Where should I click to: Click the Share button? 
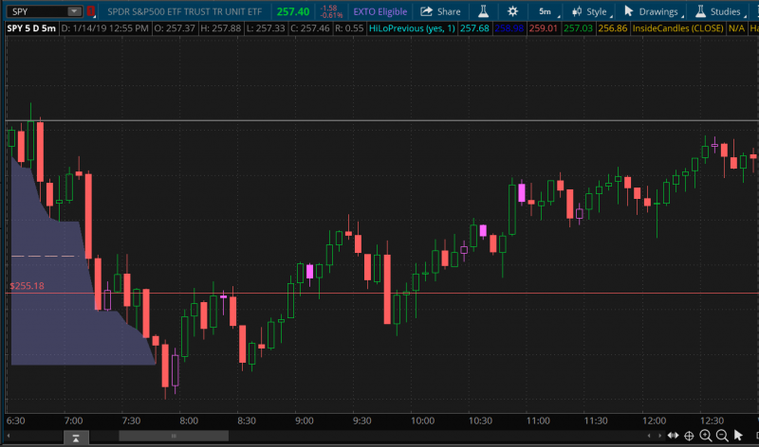point(440,12)
